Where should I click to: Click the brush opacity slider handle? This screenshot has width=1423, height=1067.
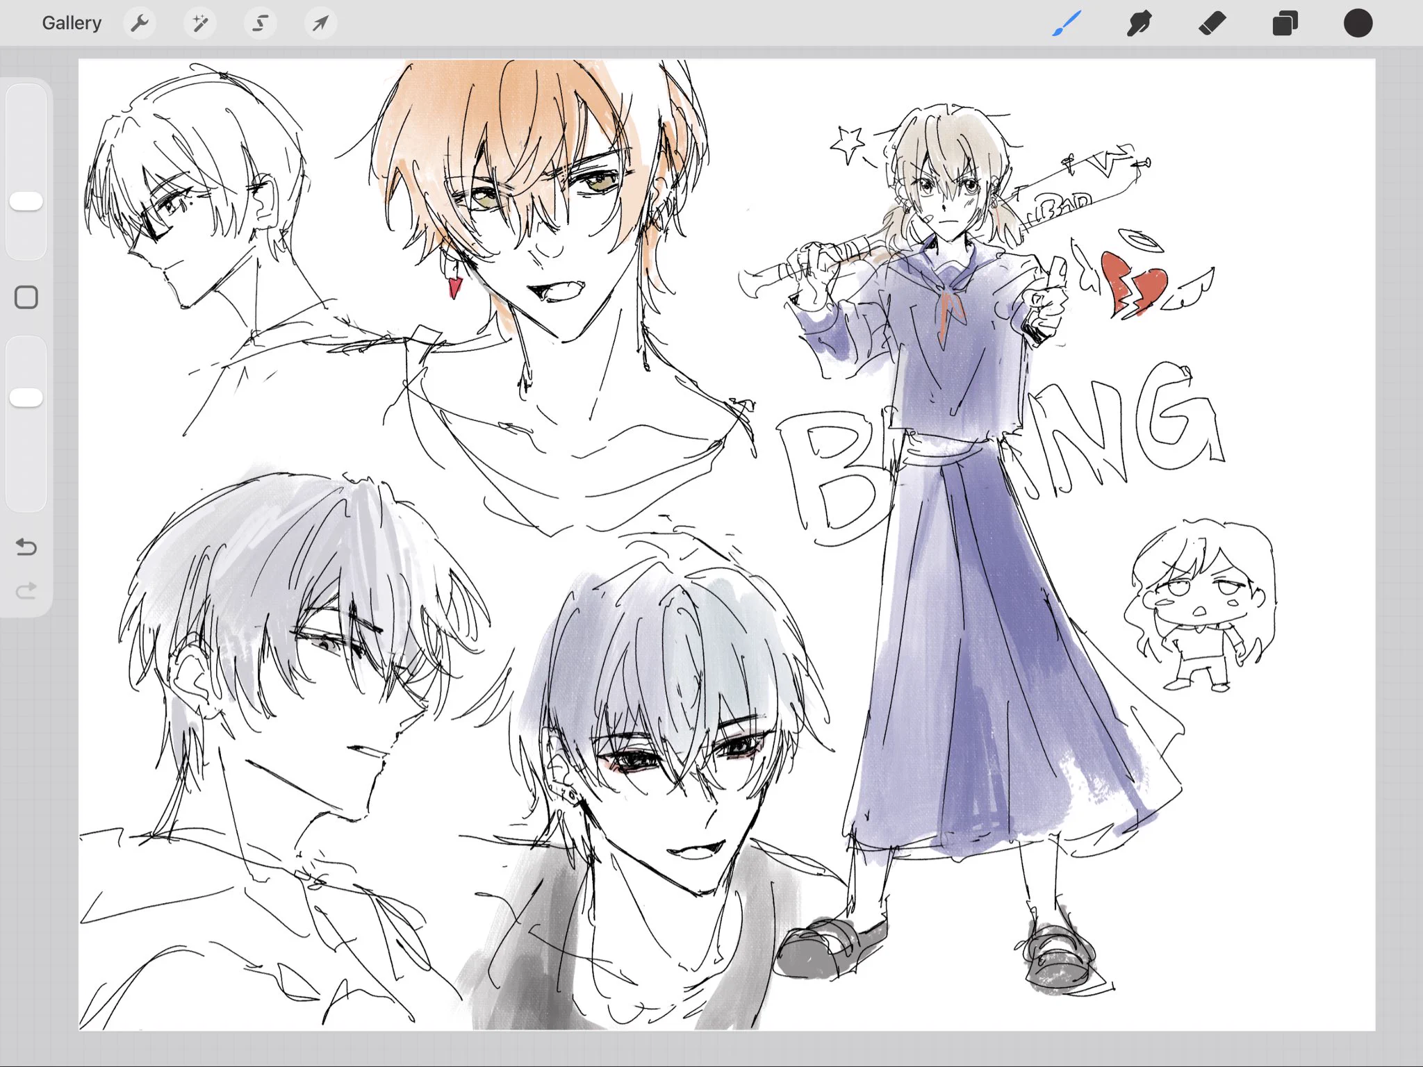[x=26, y=397]
